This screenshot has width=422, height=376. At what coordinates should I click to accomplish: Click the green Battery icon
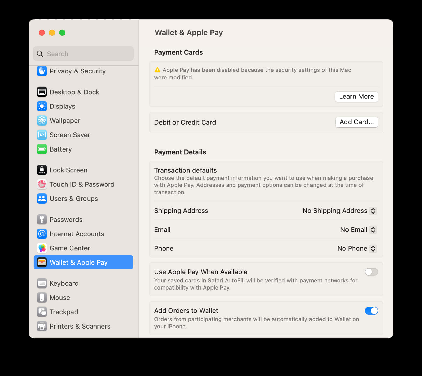click(x=42, y=149)
